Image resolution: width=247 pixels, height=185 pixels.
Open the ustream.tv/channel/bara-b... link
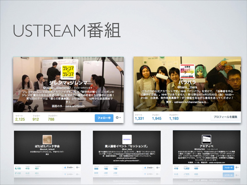click(191, 102)
